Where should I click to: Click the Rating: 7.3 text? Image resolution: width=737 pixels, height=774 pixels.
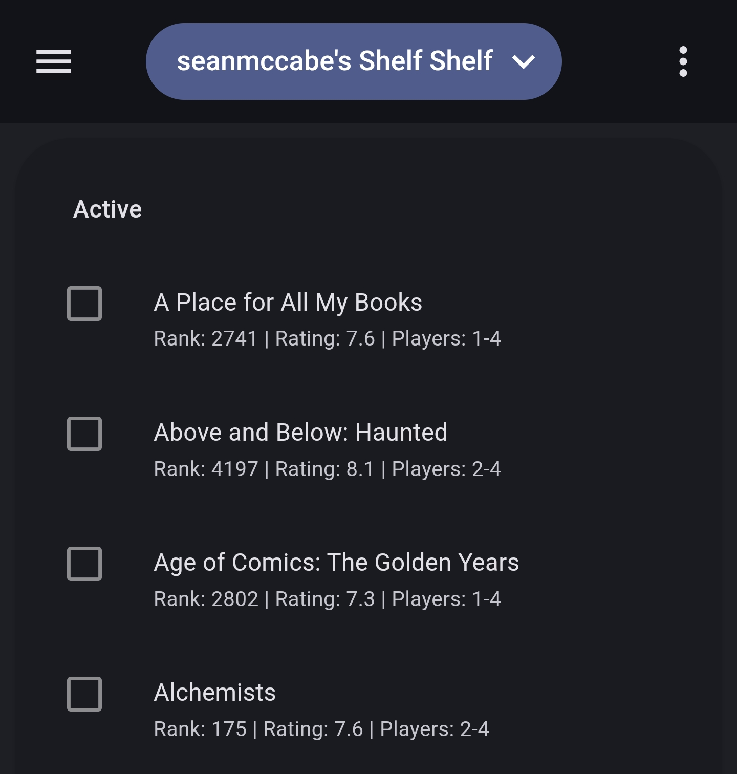click(x=324, y=599)
